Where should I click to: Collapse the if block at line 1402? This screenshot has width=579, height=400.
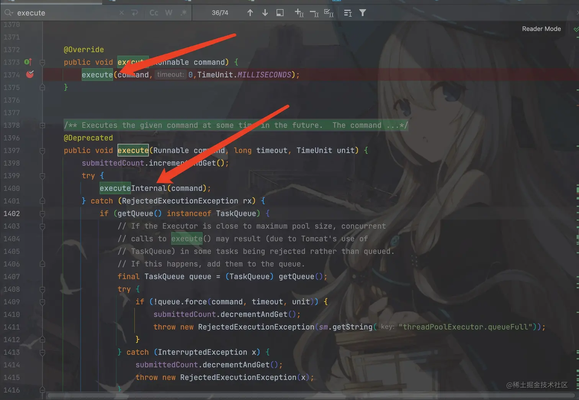(x=43, y=214)
